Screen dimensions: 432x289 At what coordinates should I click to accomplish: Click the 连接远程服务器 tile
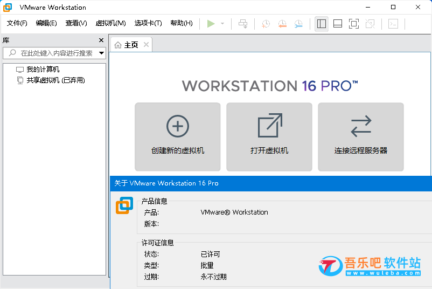[x=361, y=137]
